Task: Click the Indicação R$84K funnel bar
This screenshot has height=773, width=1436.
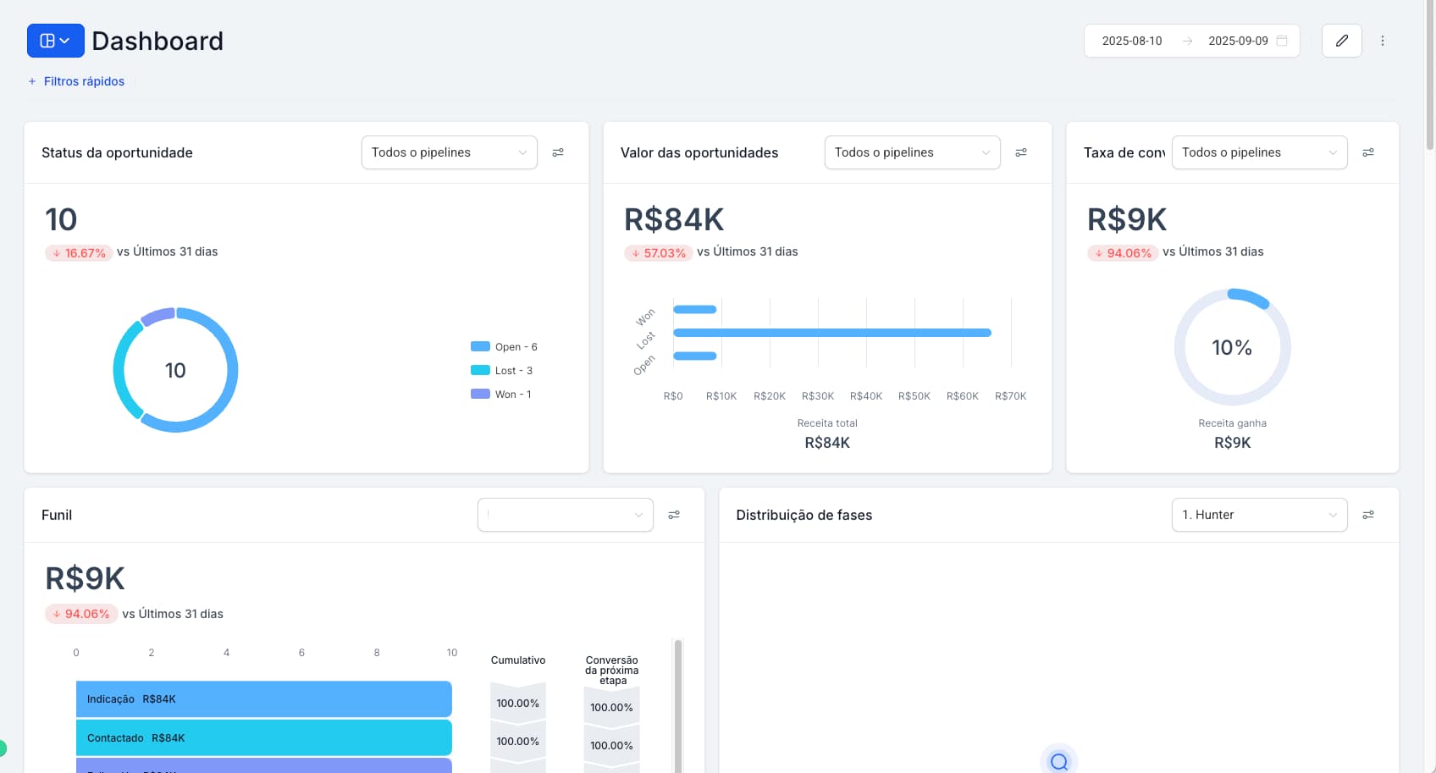Action: coord(262,698)
